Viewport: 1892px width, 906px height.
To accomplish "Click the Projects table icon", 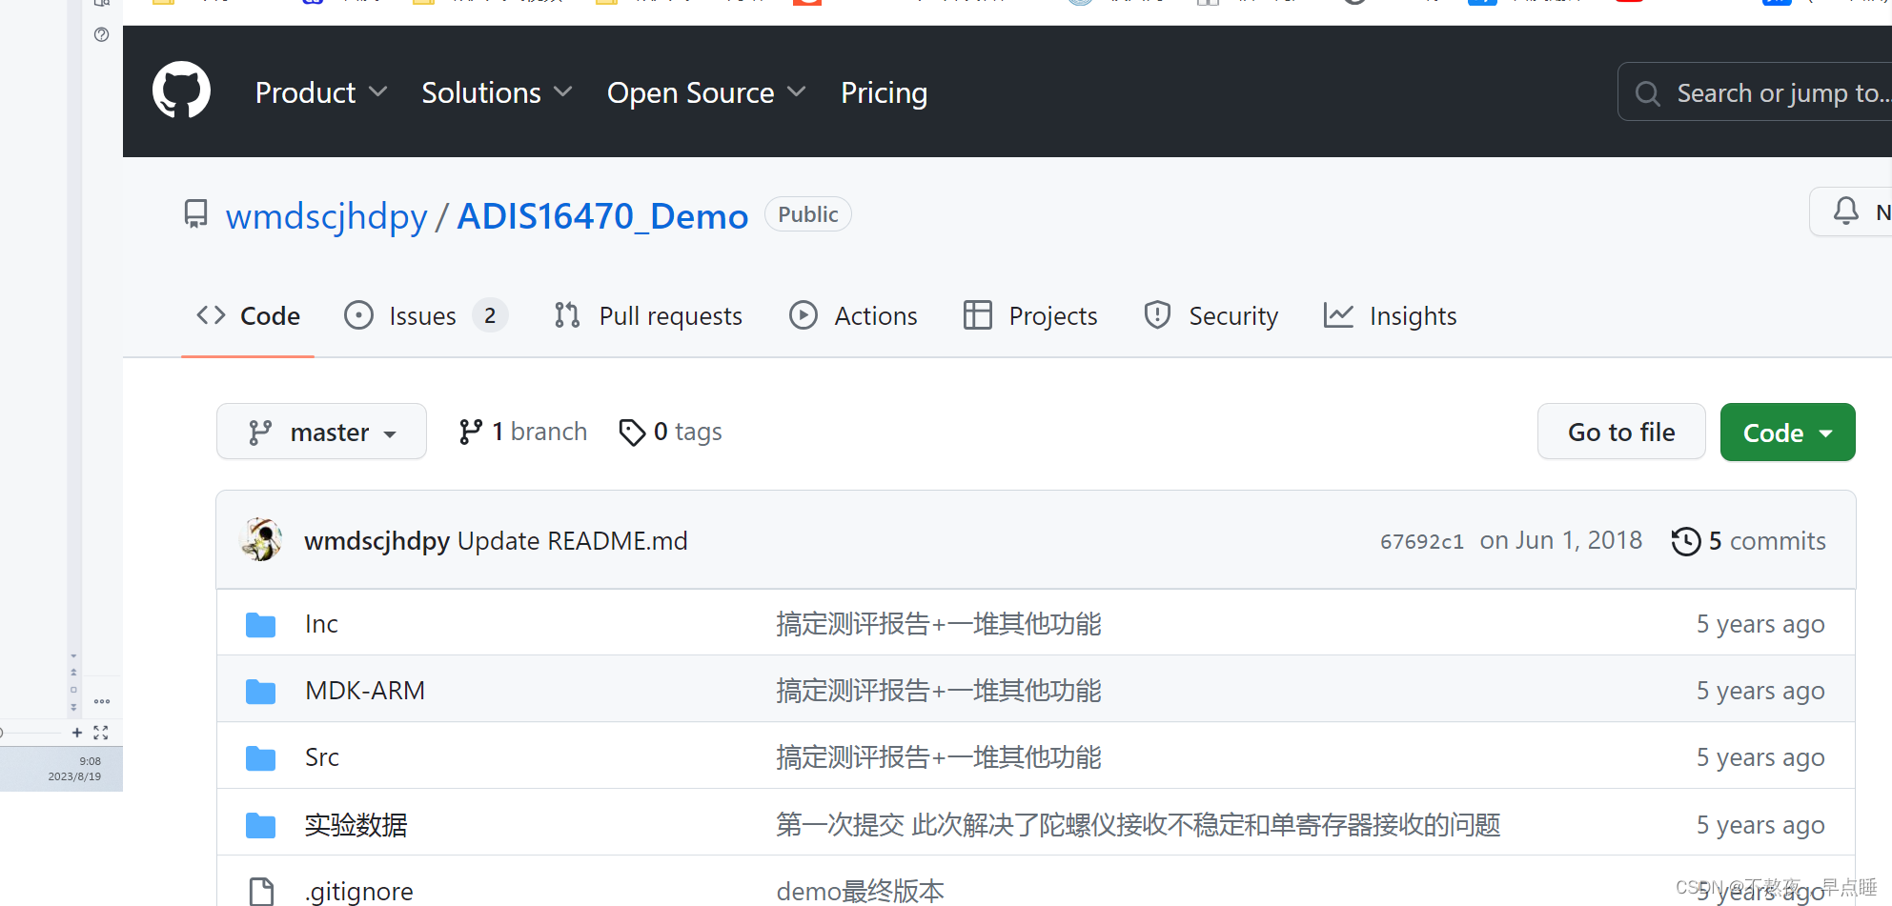I will pyautogui.click(x=977, y=315).
